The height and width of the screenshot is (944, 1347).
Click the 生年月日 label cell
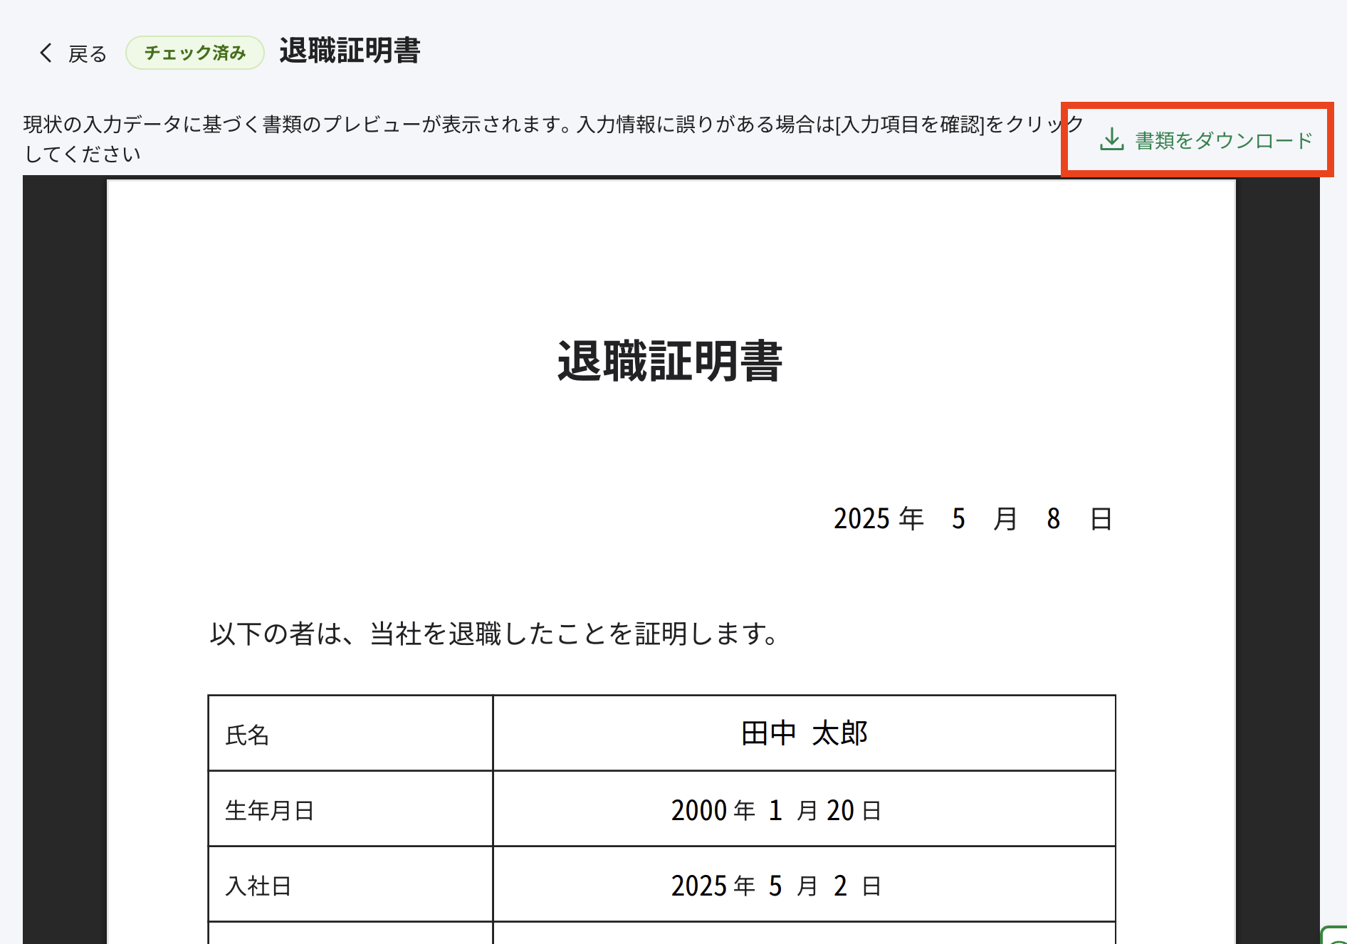(x=350, y=809)
